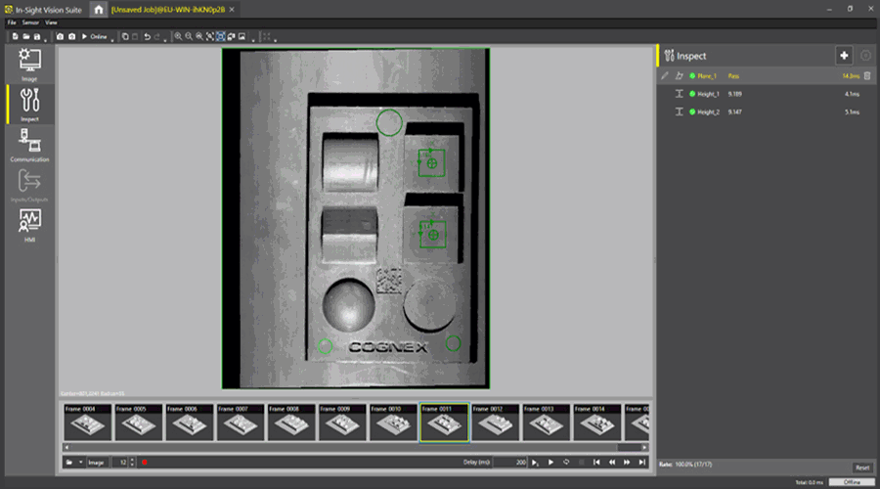The image size is (880, 489).
Task: Click the home icon tab
Action: point(99,9)
